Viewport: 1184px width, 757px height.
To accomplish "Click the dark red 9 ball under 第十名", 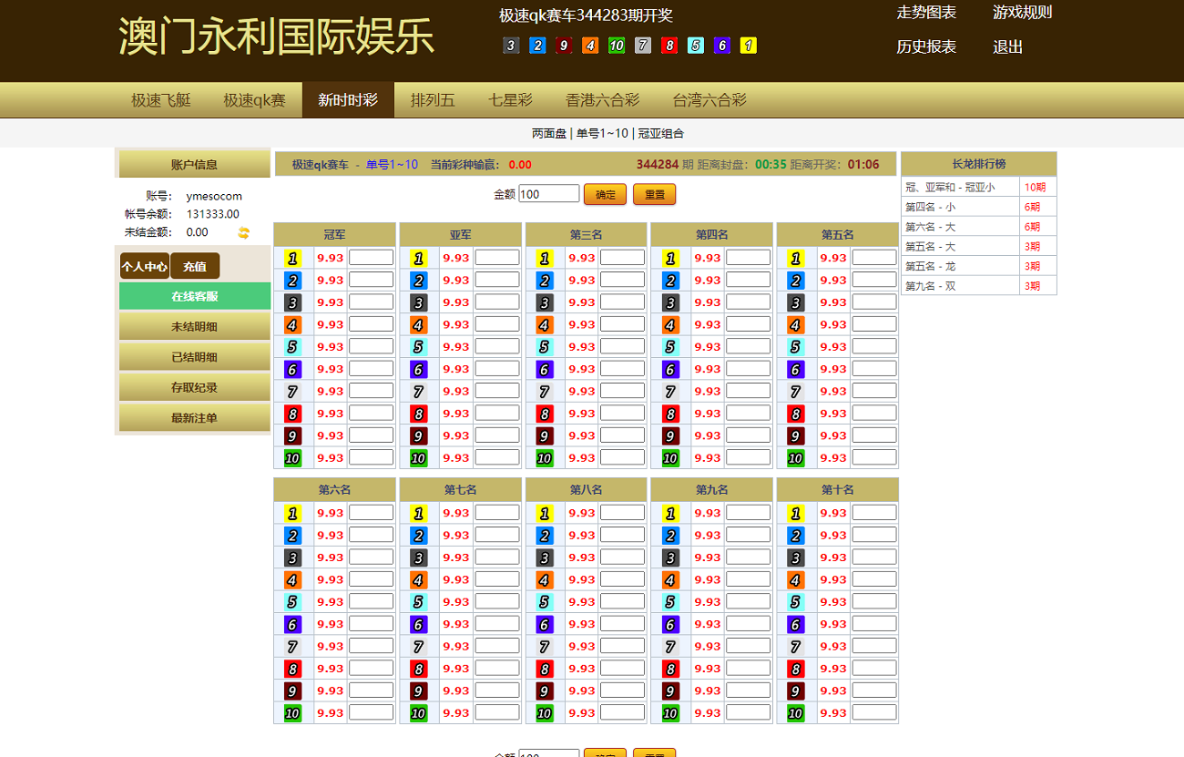I will coord(795,691).
